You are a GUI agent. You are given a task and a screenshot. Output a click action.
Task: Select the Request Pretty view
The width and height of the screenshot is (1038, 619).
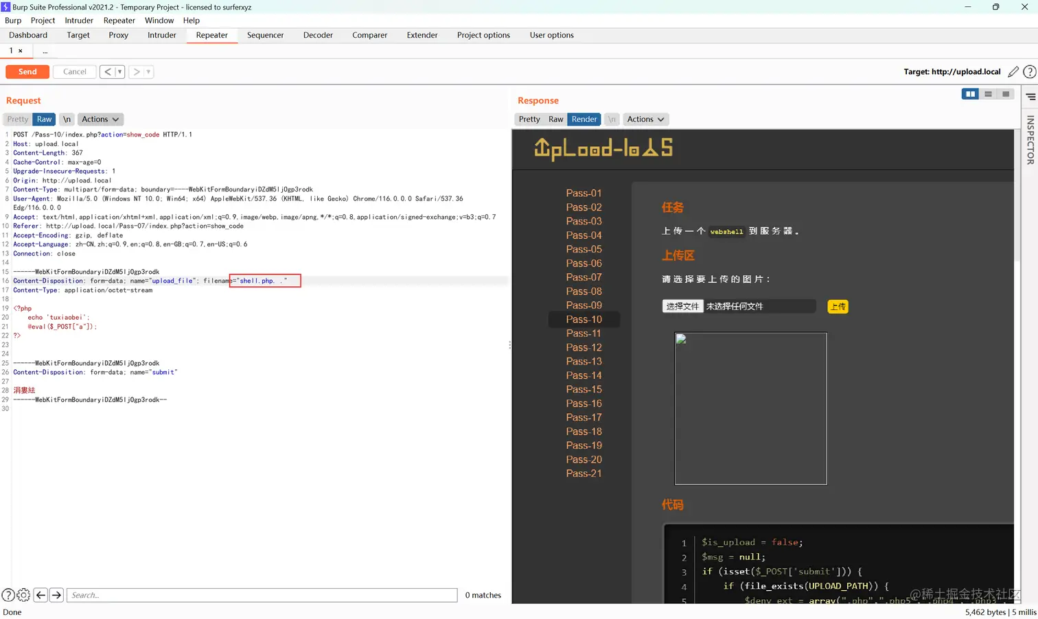[x=18, y=119]
